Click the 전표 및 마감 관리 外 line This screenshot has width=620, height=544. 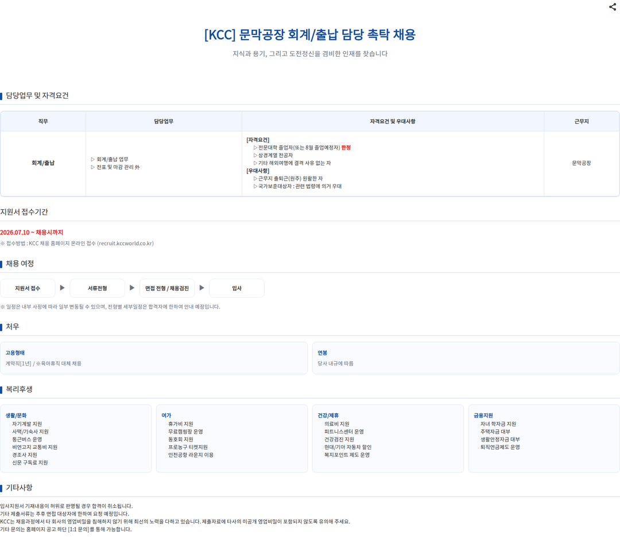pos(115,167)
